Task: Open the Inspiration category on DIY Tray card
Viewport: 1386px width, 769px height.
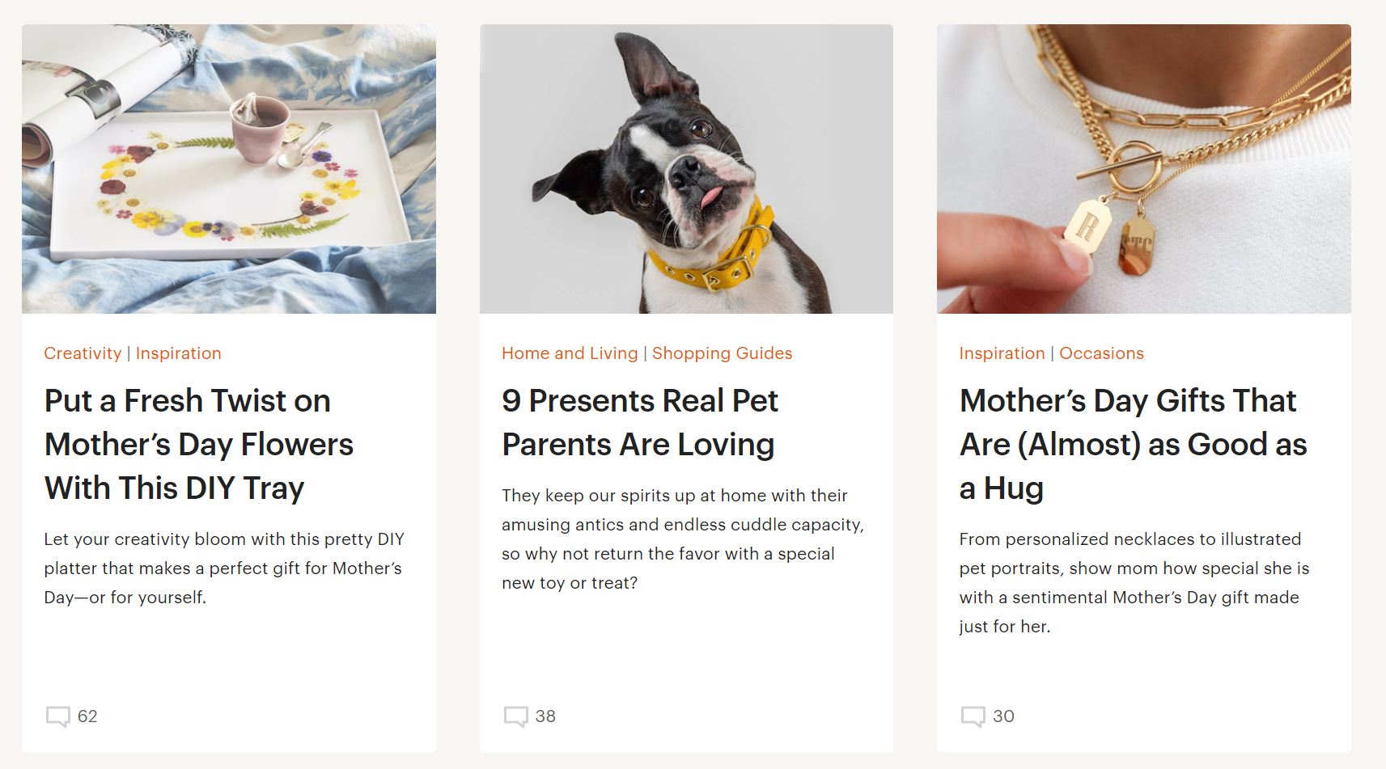Action: [178, 353]
